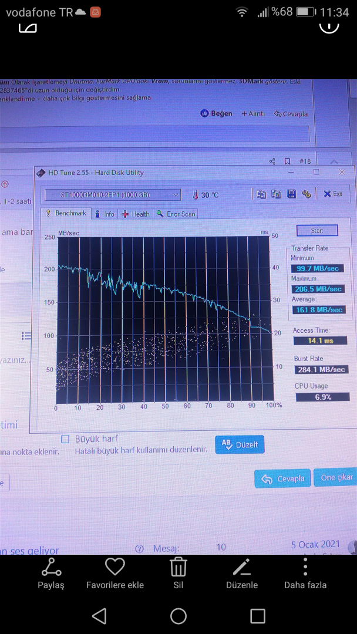Click the blue Cevapla reply button
Viewport: 357px width, 634px height.
pyautogui.click(x=282, y=479)
